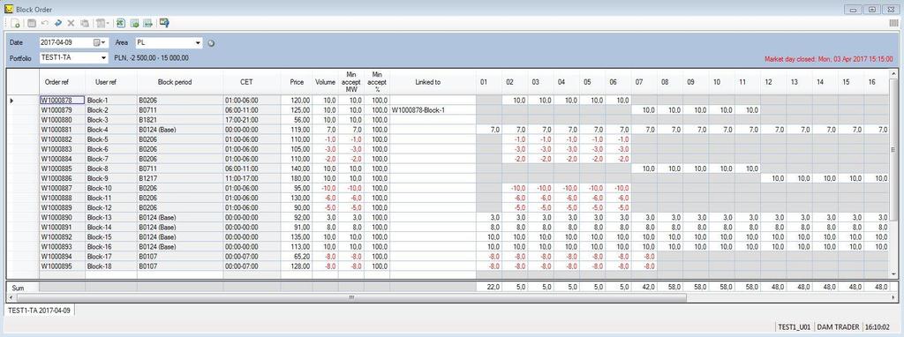904x337 pixels.
Task: Select the row marker for W1000878
Action: pyautogui.click(x=22, y=101)
